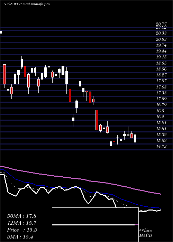Click the 16.2 price axis label

pyautogui.click(x=160, y=117)
